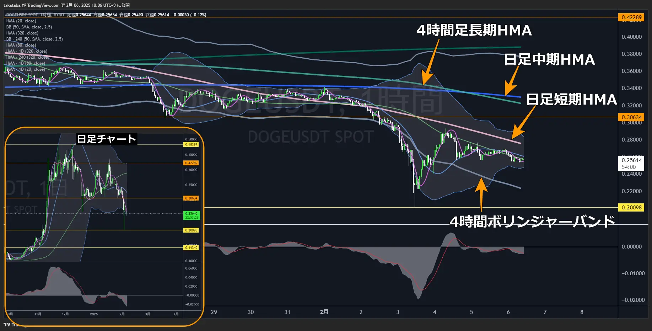652x331 pixels.
Task: Click the 54:00 bar countdown label
Action: [629, 167]
